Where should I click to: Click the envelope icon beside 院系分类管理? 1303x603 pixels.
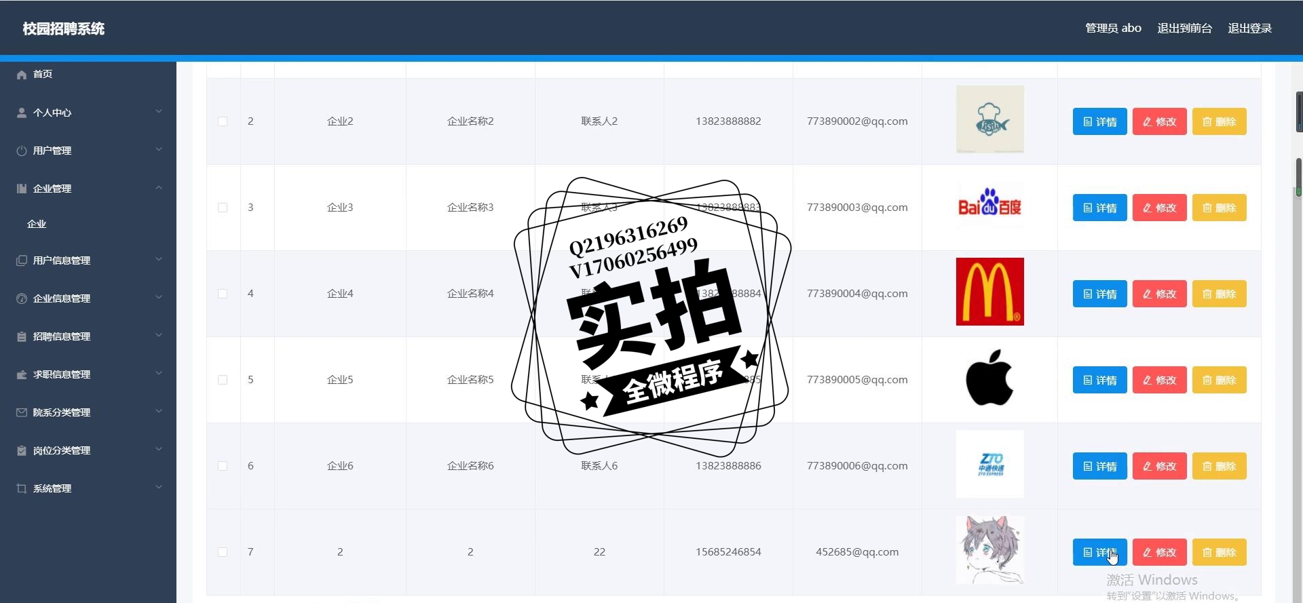[22, 412]
